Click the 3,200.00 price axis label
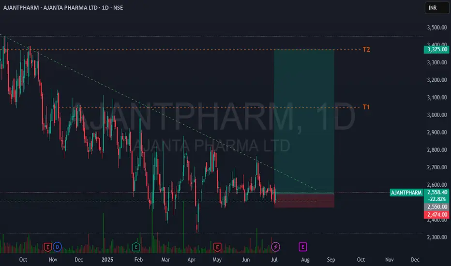This screenshot has height=266, width=451. click(x=437, y=80)
